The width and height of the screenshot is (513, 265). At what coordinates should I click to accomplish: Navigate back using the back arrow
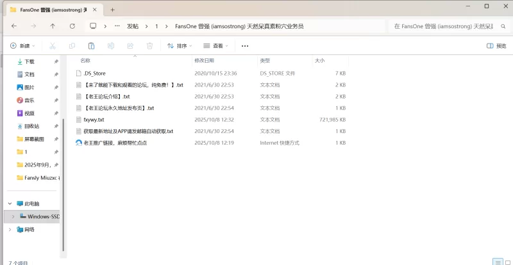coord(14,26)
